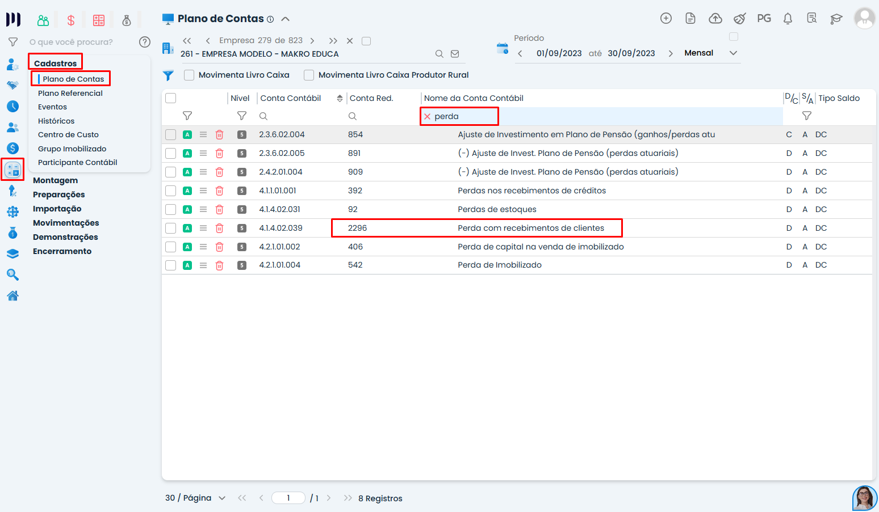Viewport: 879px width, 512px height.
Task: Enable Movimenta Livro Caixa checkbox
Action: pyautogui.click(x=189, y=75)
